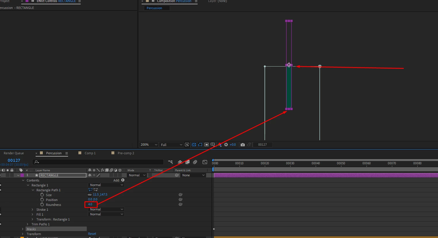Open grid and guide options icon

213,145
